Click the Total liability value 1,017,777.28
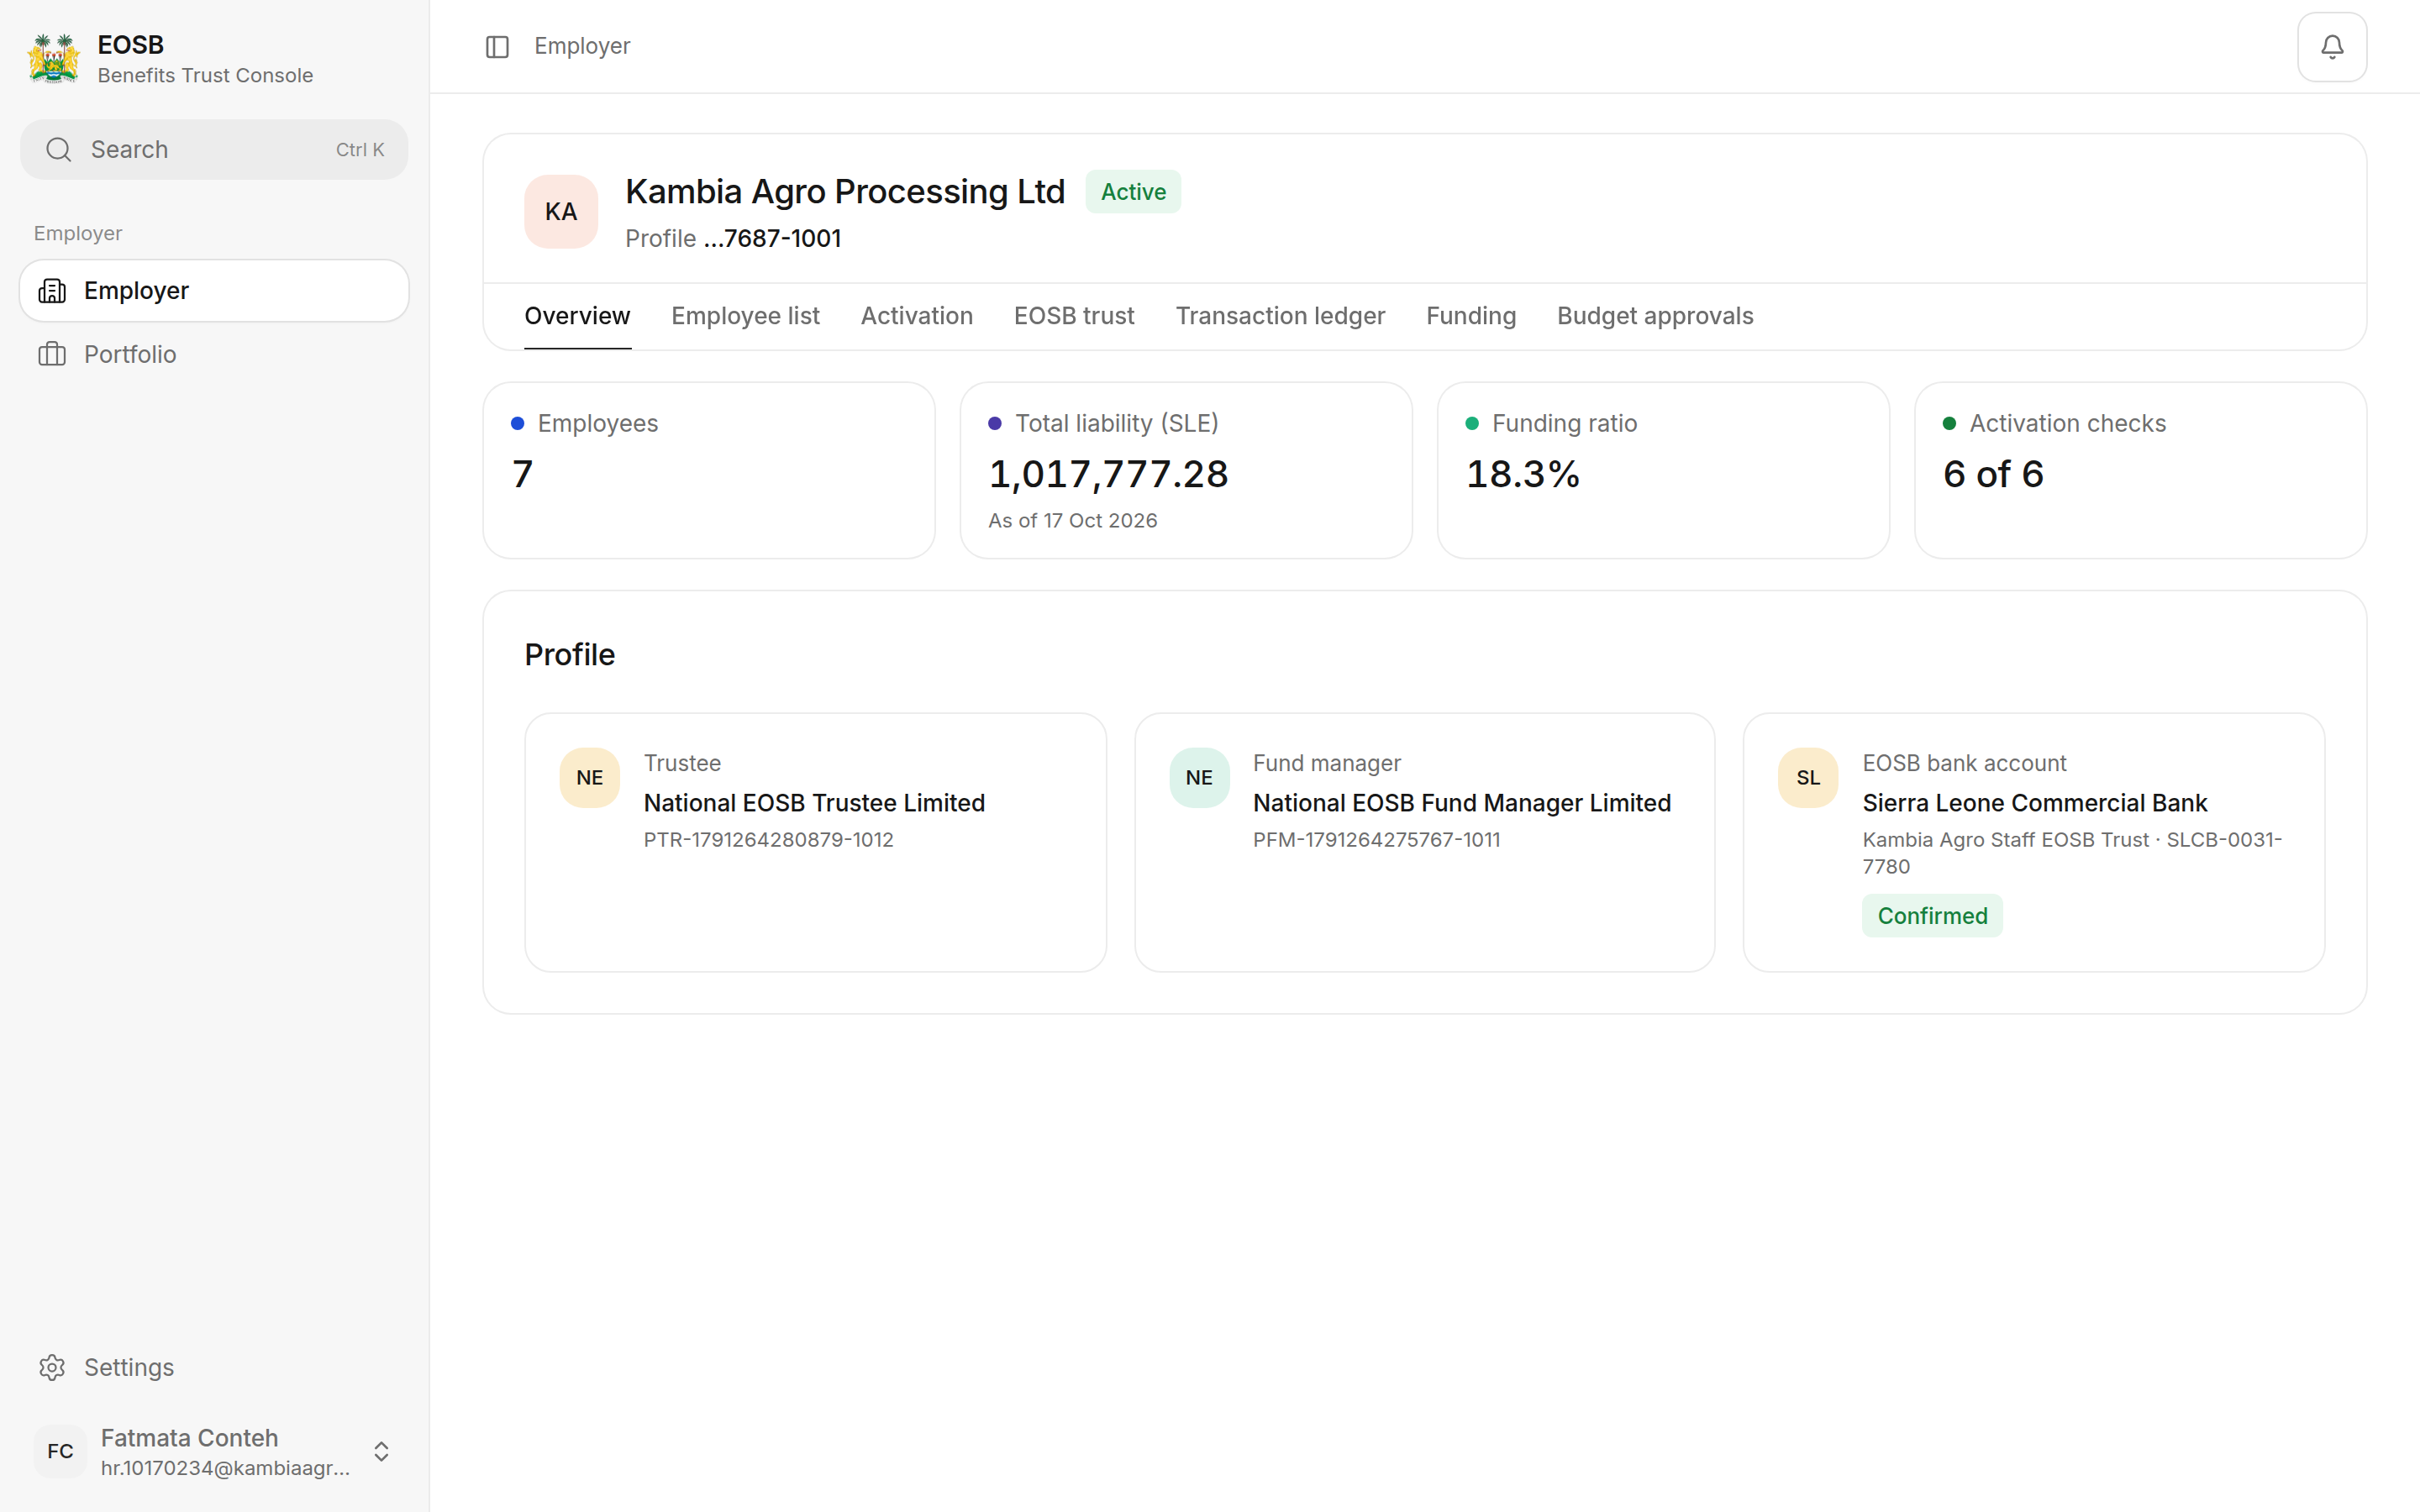 [1108, 474]
